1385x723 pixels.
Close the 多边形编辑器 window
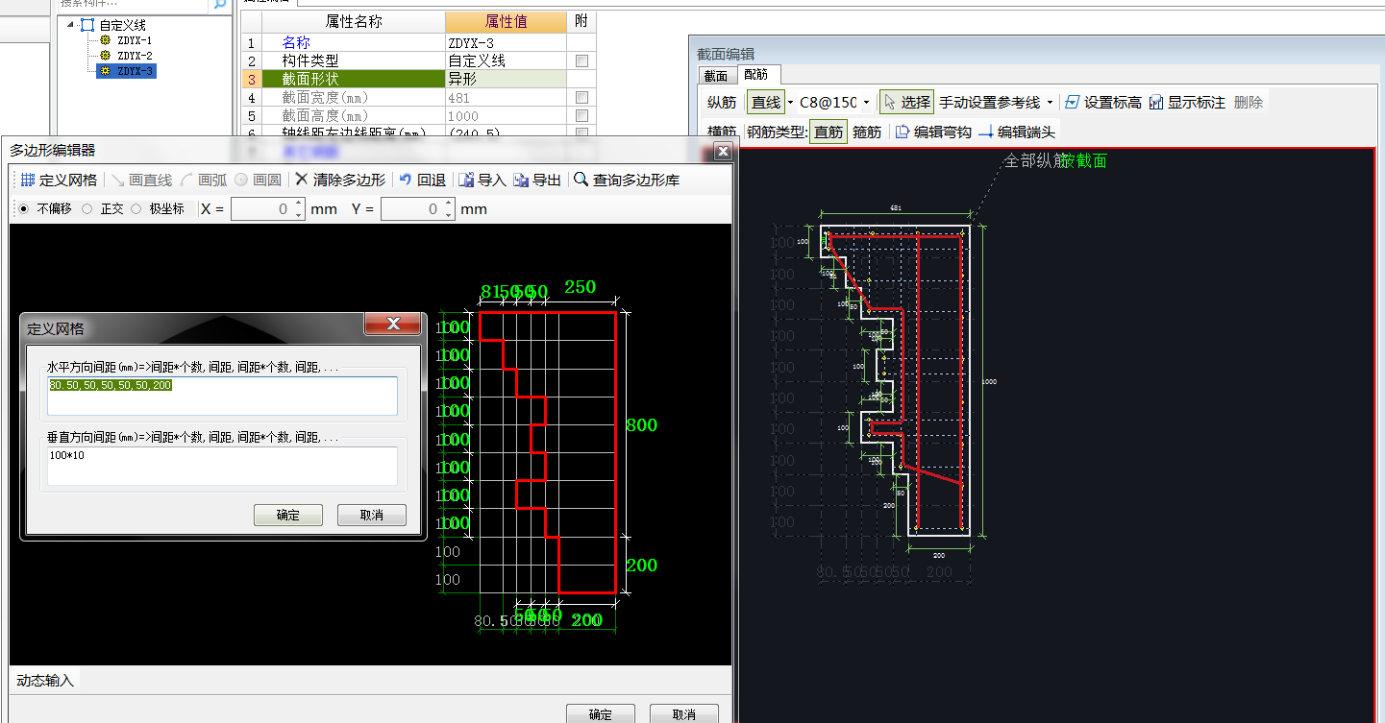click(x=722, y=151)
